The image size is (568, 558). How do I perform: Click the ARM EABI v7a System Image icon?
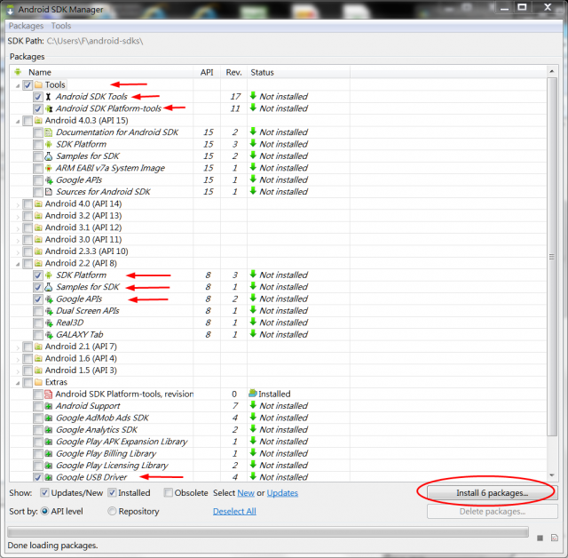(x=49, y=168)
